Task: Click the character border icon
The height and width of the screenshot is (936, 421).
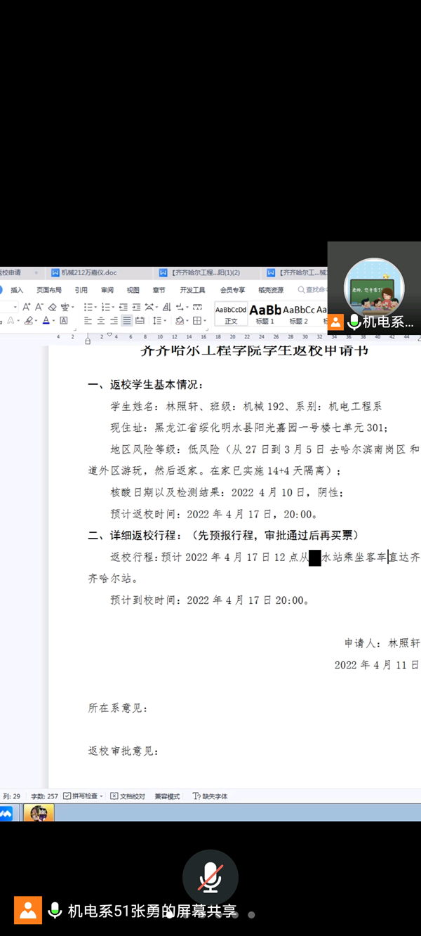Action: point(63,321)
